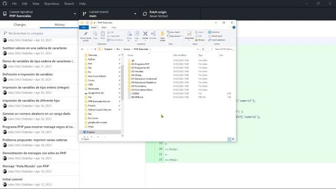Open the New item dropdown in ribbon

tap(174, 32)
